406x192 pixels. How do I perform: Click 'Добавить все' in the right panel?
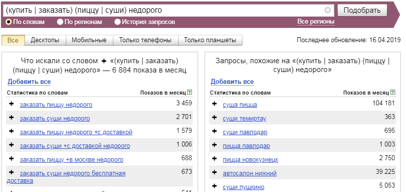pos(232,82)
